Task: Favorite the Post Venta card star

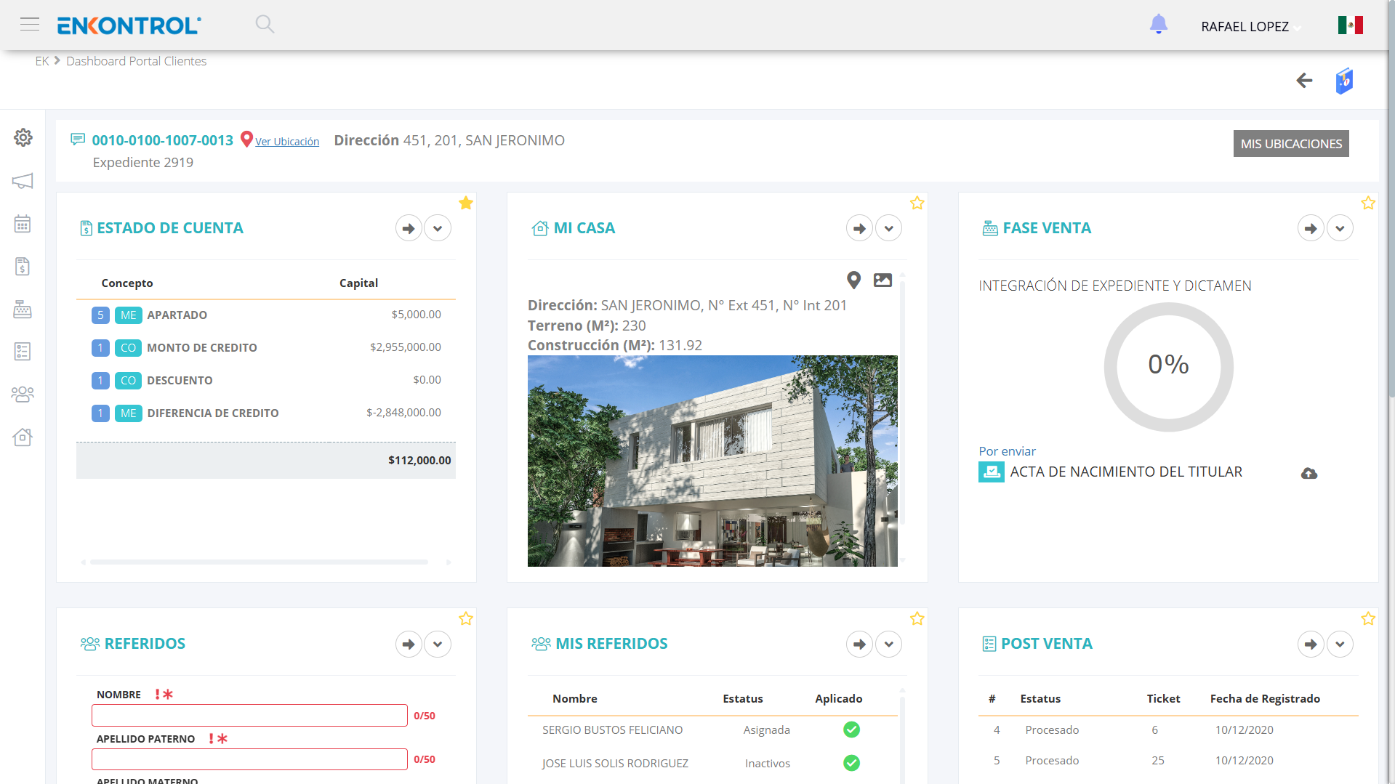Action: (1368, 619)
